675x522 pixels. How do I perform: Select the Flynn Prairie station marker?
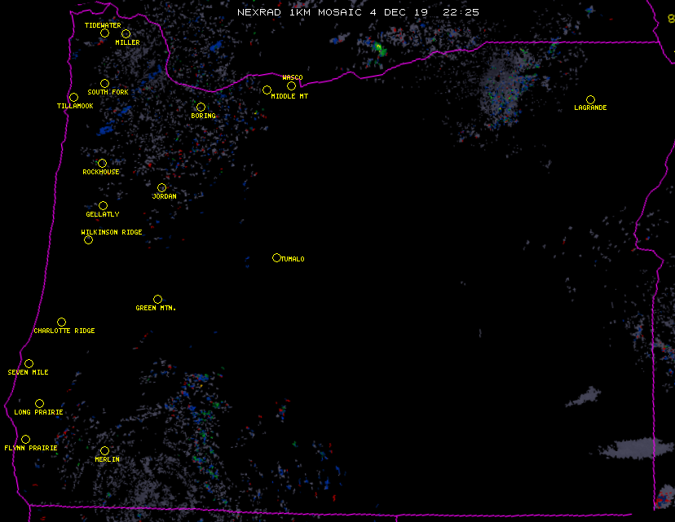[25, 439]
